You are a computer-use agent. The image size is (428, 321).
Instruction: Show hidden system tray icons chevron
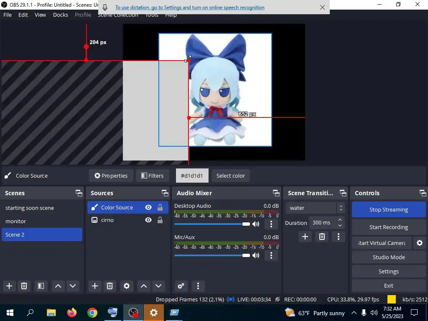[354, 313]
